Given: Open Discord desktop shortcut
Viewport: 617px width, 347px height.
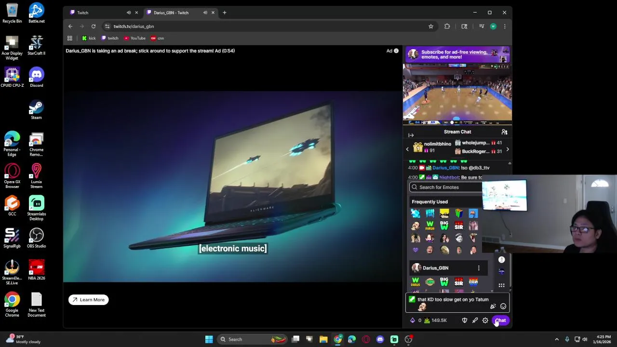Looking at the screenshot, I should tap(36, 77).
